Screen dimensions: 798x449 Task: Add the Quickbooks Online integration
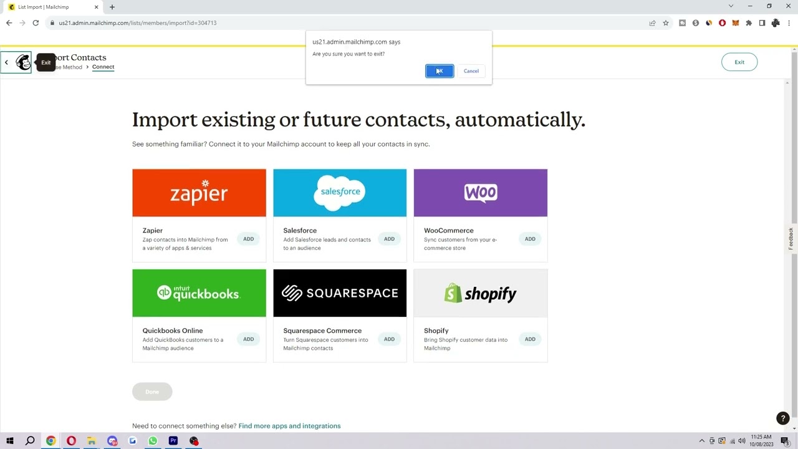point(249,339)
